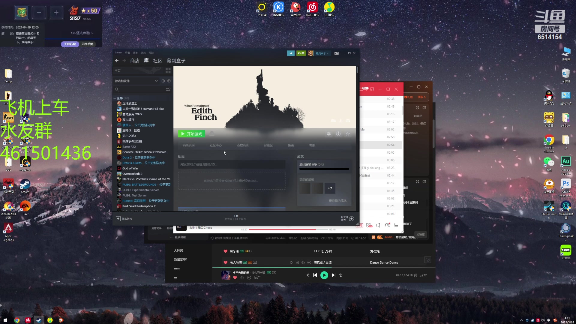This screenshot has width=576, height=324.
Task: Click the green play button in QQ Music
Action: point(324,275)
